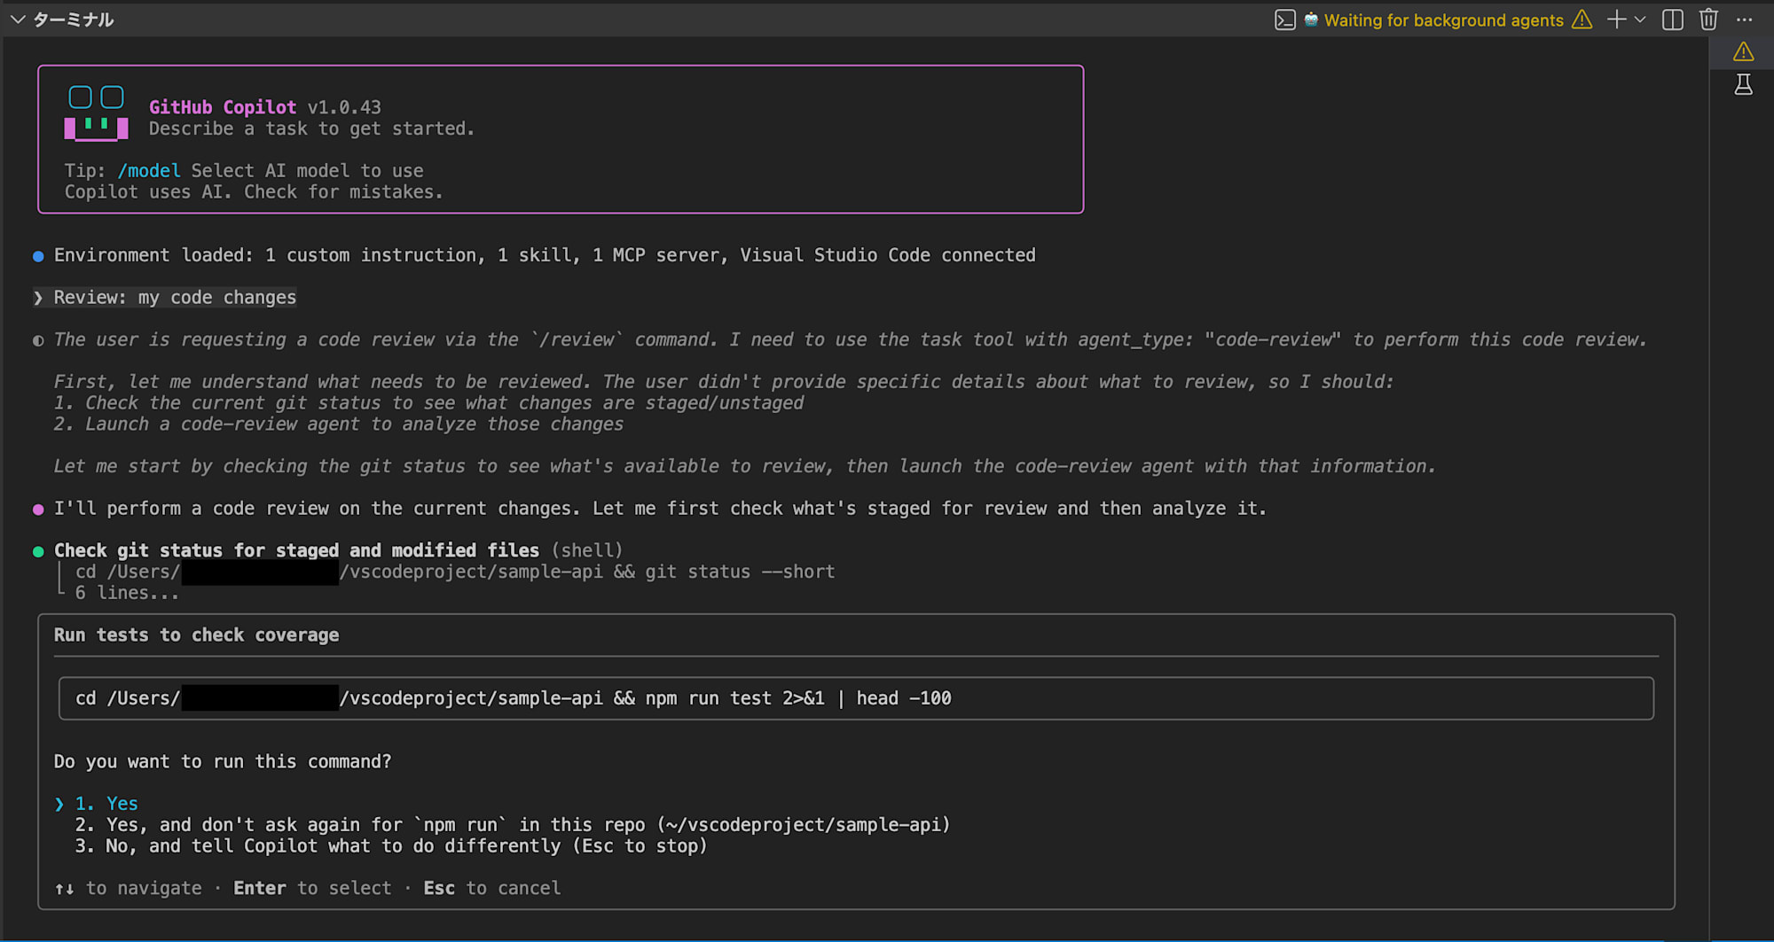Image resolution: width=1774 pixels, height=942 pixels.
Task: Click "2. Launch a code-review agent" step
Action: 339,424
